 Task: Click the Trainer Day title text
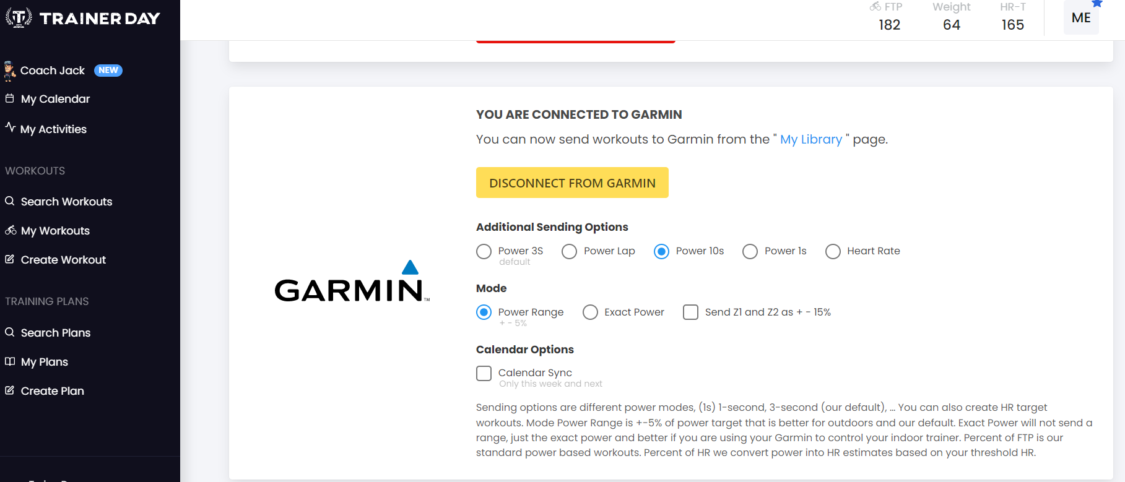click(100, 19)
